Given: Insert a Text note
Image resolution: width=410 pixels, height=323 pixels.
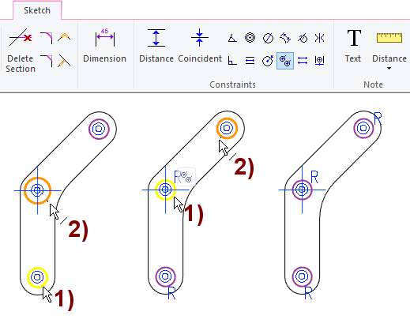Looking at the screenshot, I should coord(353,47).
